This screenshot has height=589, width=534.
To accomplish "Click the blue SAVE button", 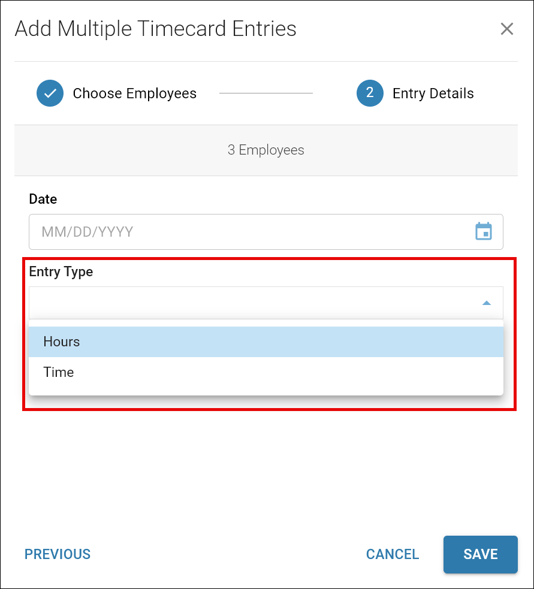I will [480, 554].
